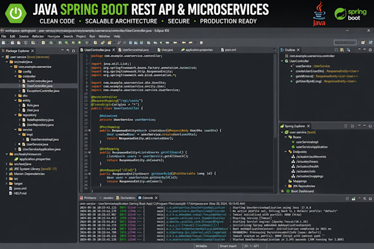Select ExceptionController.java in Package Explorer
Image resolution: width=374 pixels, height=249 pixels.
(x=41, y=91)
